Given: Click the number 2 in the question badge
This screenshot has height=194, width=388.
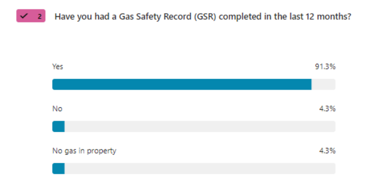Looking at the screenshot, I should coord(39,17).
